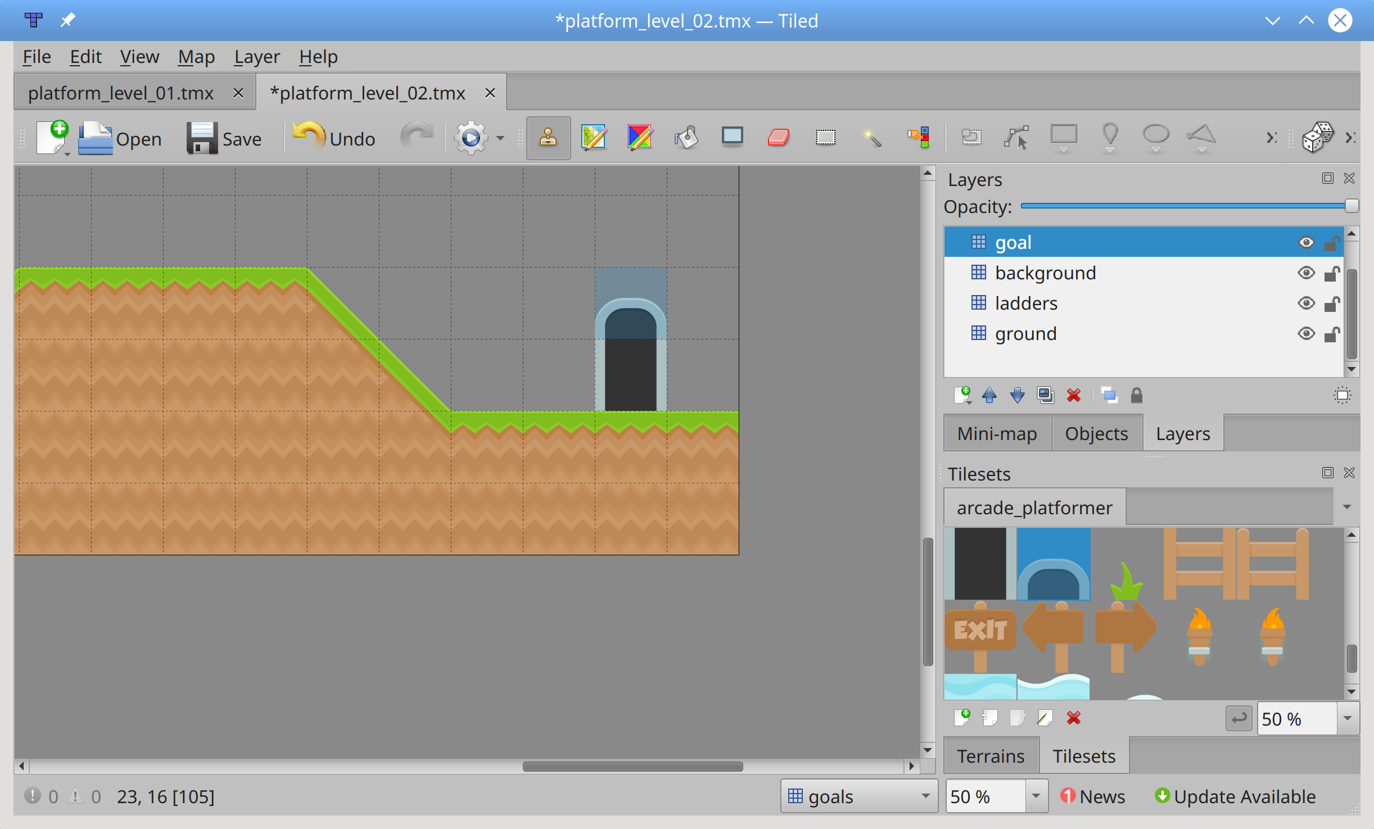This screenshot has width=1374, height=829.
Task: Click the Delete Layer icon in Layers panel
Action: 1073,397
